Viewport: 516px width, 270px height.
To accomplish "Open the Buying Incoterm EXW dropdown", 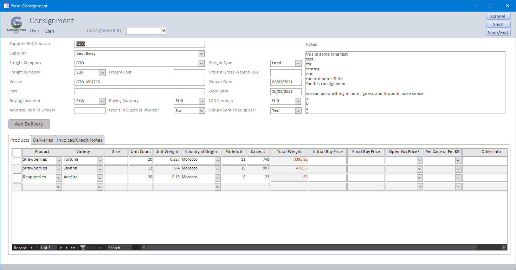I will pyautogui.click(x=102, y=101).
